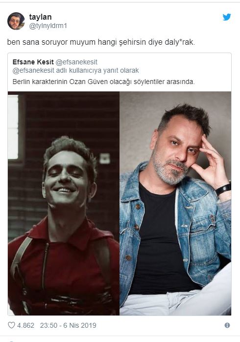
Task: View the 4.862 likes count
Action: [x=25, y=325]
